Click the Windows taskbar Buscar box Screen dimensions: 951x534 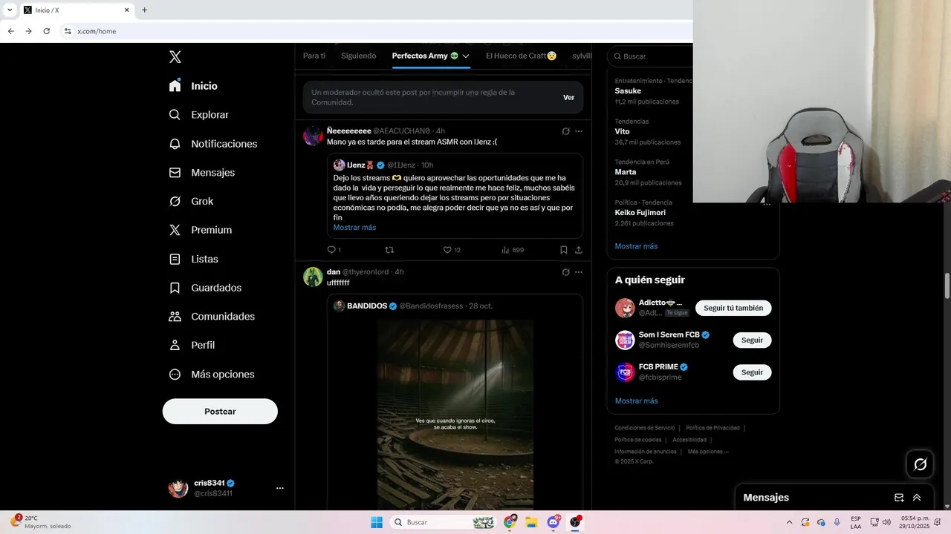(x=444, y=522)
